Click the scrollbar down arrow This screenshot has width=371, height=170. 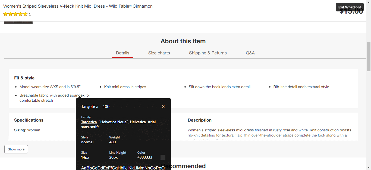[369, 168]
